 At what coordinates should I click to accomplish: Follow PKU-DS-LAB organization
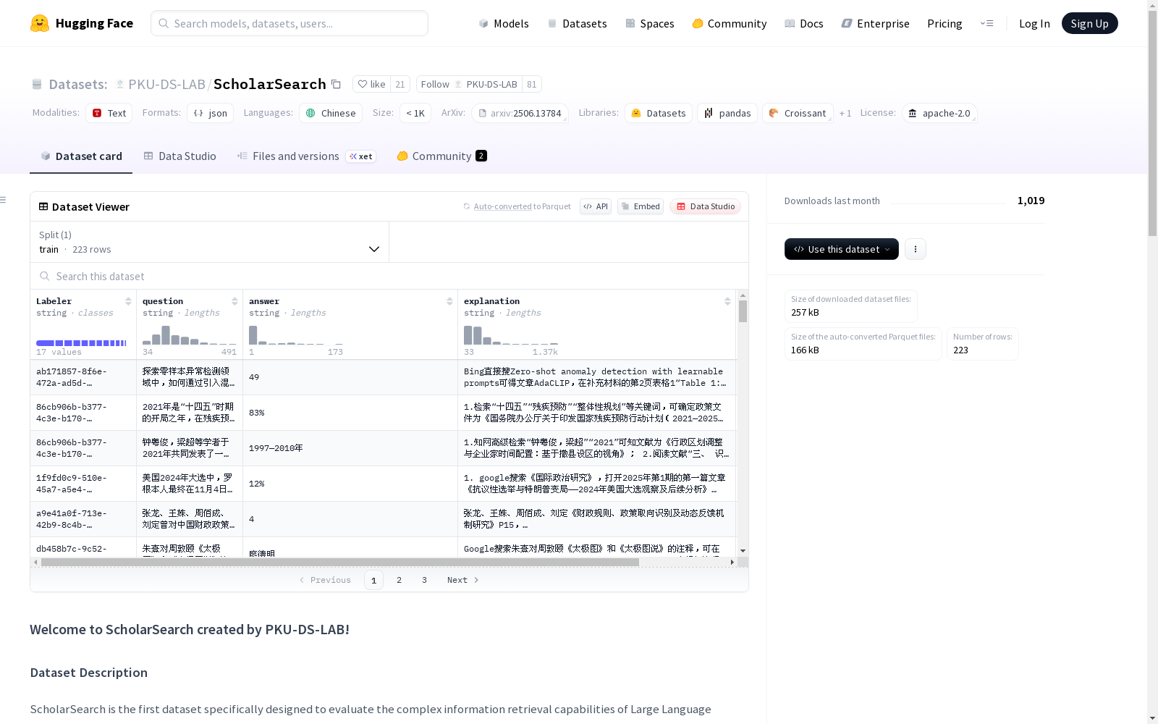(x=470, y=84)
